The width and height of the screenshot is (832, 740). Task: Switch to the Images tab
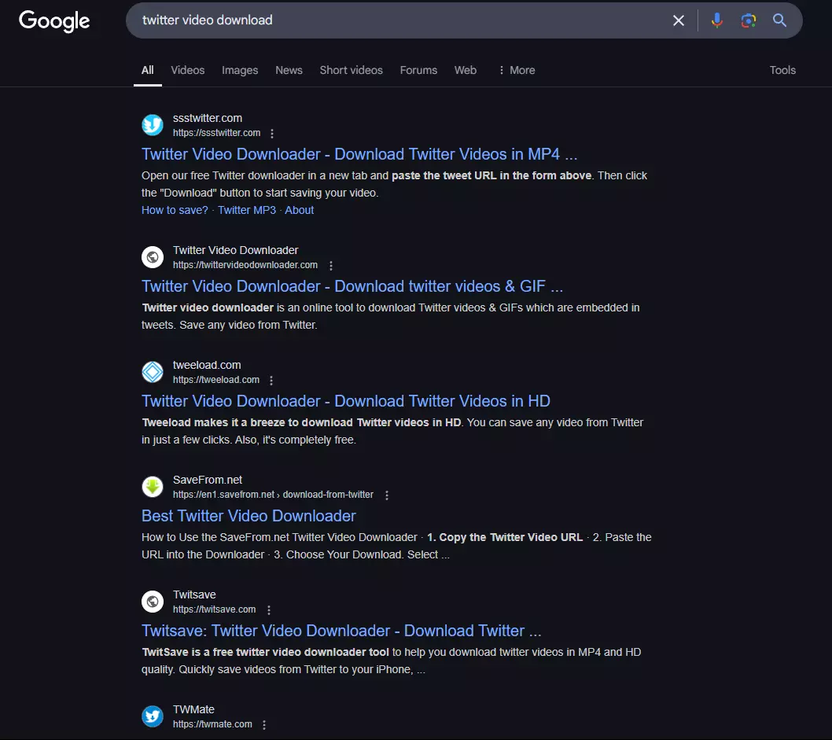coord(240,70)
